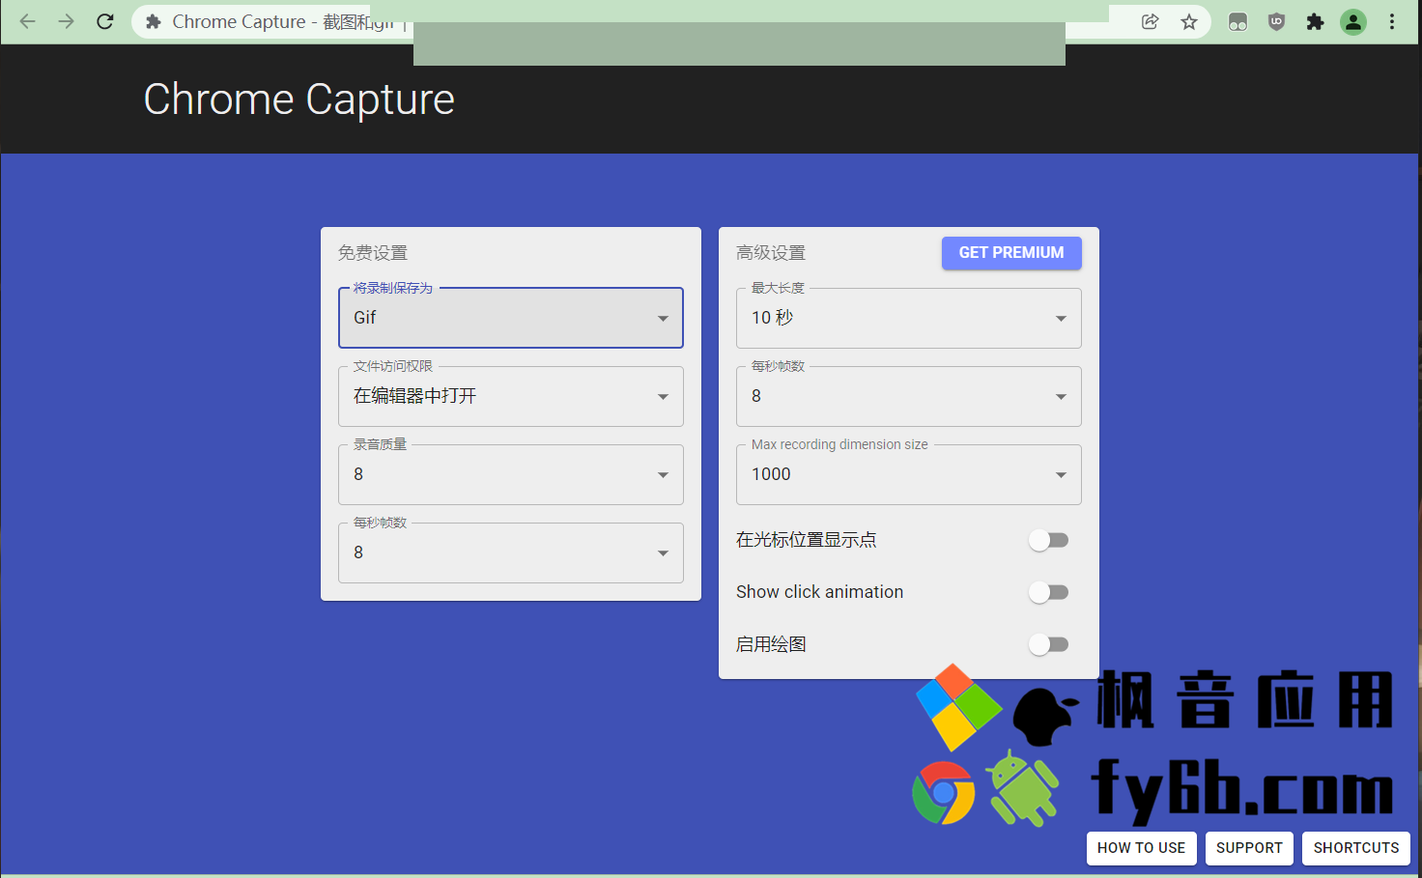Open the 录音质量 dropdown
1422x878 pixels.
point(511,474)
